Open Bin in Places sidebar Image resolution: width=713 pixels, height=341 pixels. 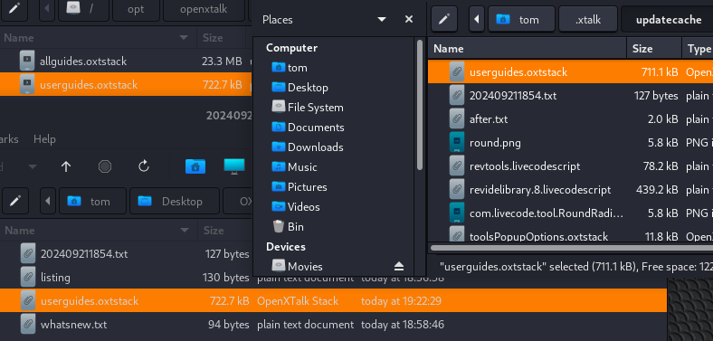289,226
